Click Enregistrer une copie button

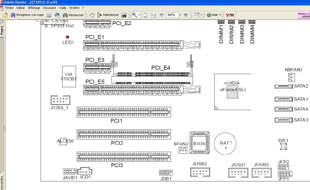click(x=27, y=15)
